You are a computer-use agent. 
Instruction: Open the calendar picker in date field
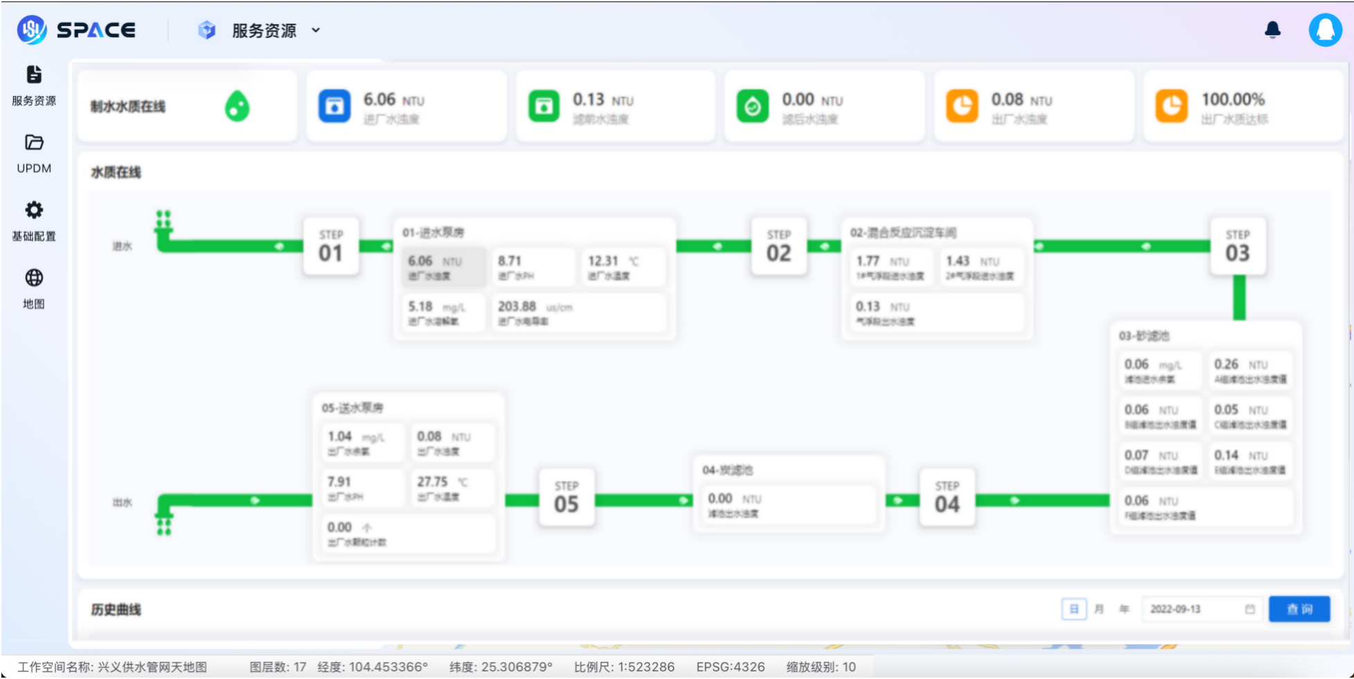click(x=1249, y=609)
